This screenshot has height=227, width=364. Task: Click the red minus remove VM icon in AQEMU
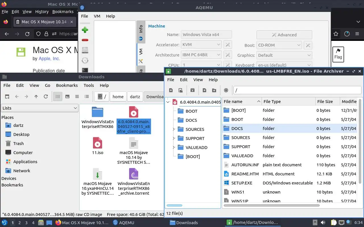(x=85, y=40)
